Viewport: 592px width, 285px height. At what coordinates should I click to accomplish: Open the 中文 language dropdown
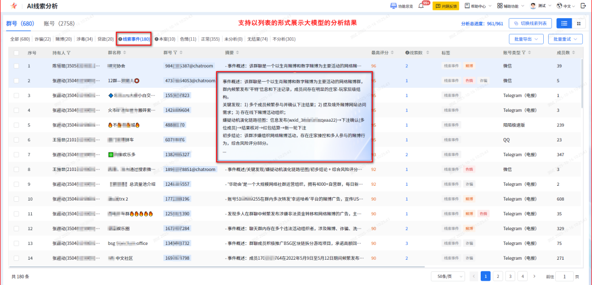(570, 6)
